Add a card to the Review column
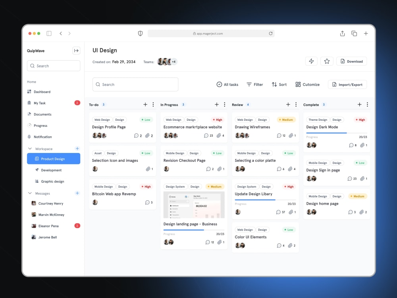The width and height of the screenshot is (397, 298). [288, 104]
